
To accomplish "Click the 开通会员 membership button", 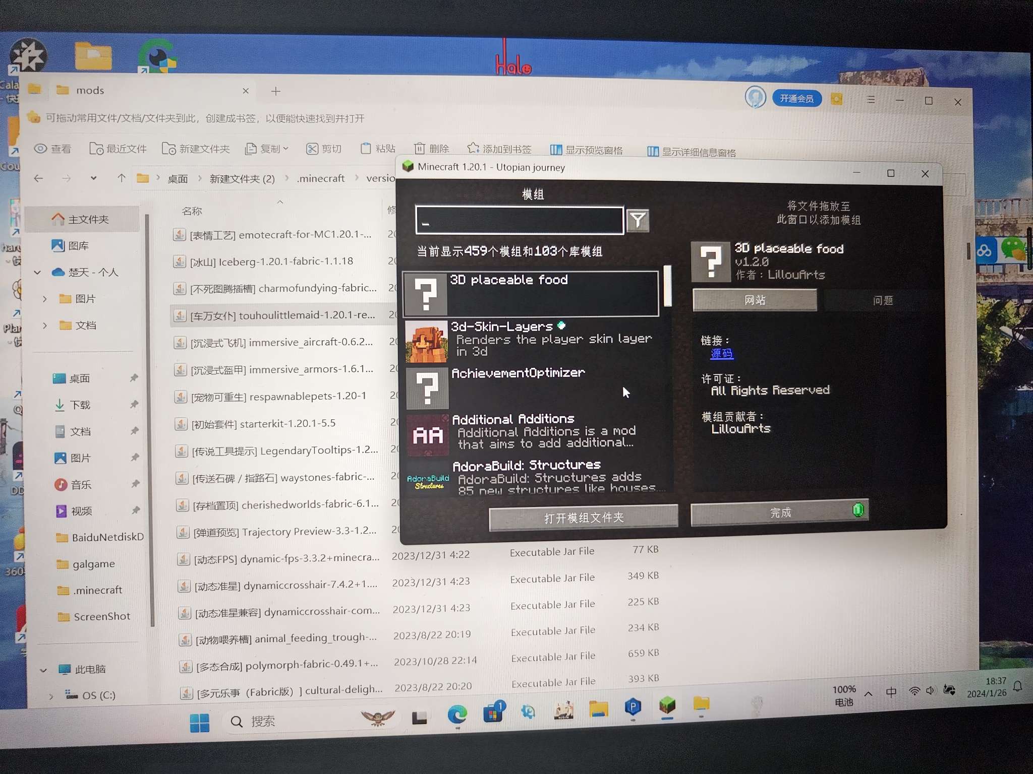I will coord(796,98).
